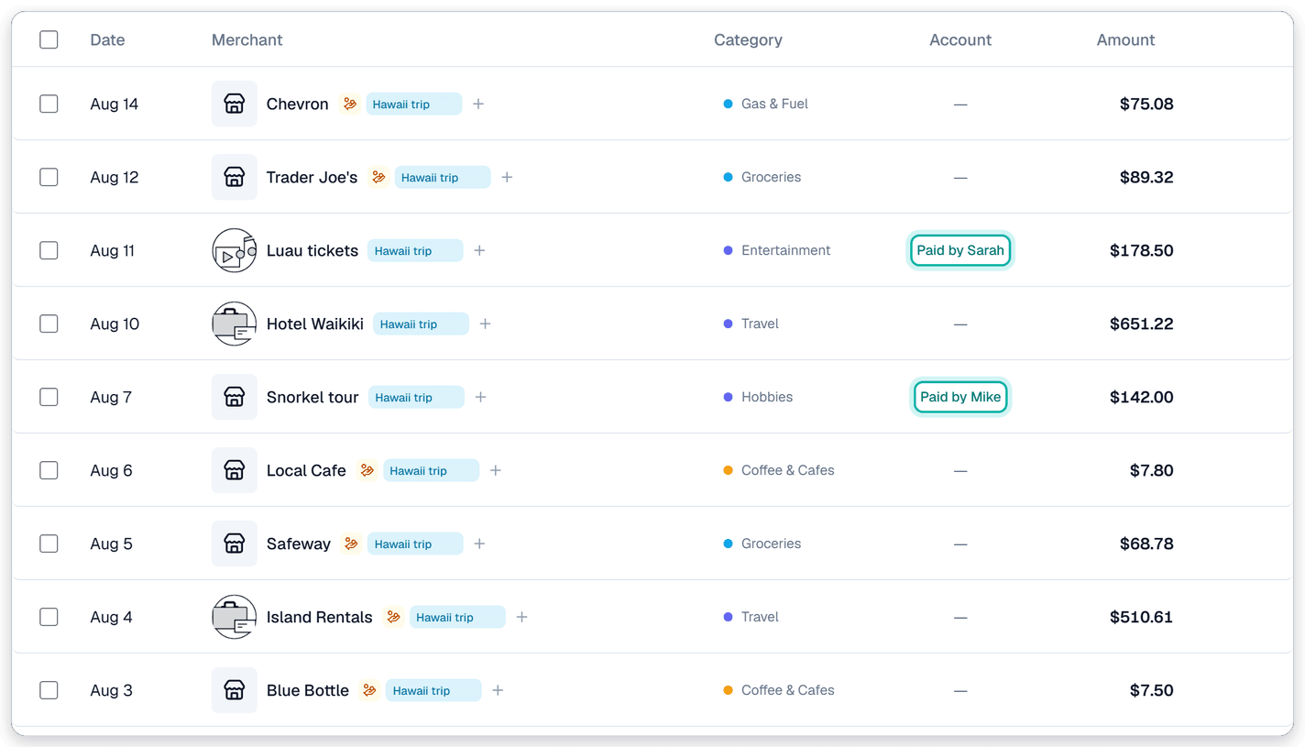Click the Chevron merchant store icon
Screen dimensions: 1305x747
click(234, 104)
